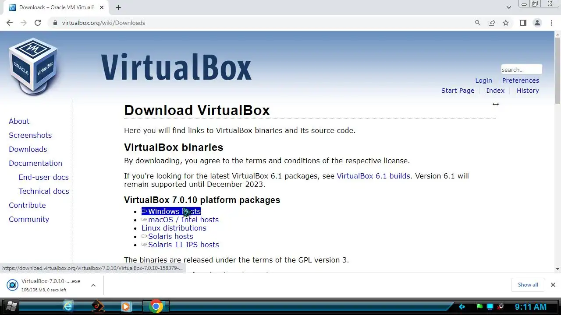Open End-user docs link
The height and width of the screenshot is (315, 561).
point(43,177)
